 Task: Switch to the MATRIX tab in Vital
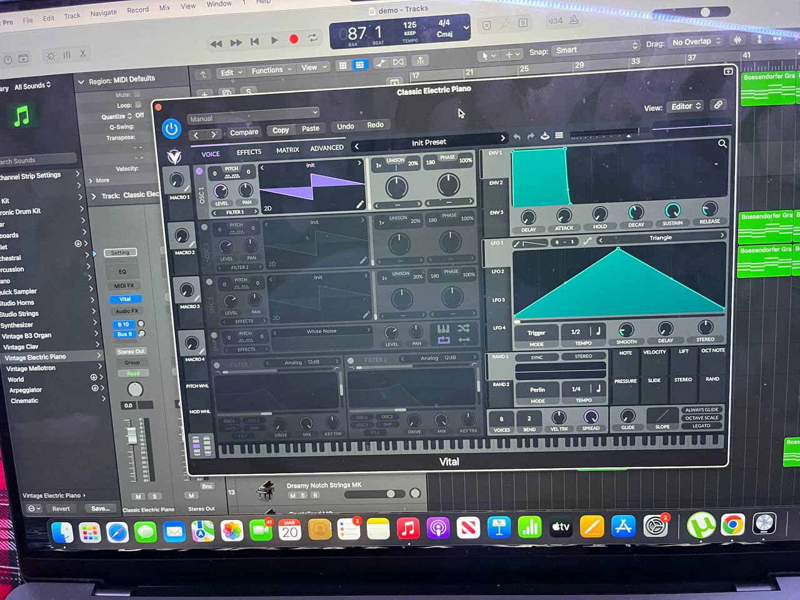click(x=287, y=150)
